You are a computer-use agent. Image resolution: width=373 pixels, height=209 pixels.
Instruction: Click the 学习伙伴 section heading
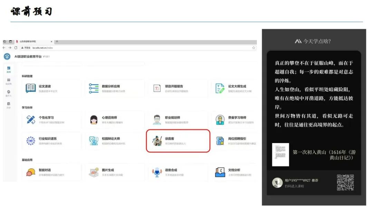(27, 107)
